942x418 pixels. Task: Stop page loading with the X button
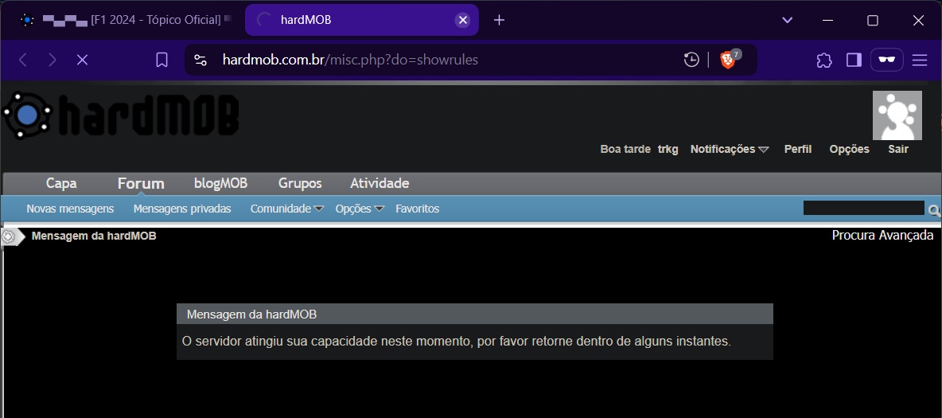[x=82, y=60]
